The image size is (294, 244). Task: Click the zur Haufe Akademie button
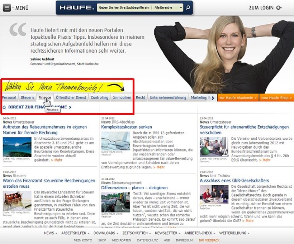click(238, 97)
